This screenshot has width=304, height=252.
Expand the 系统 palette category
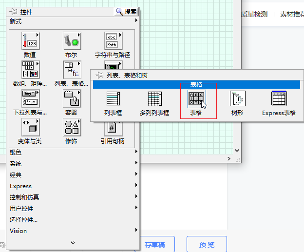tap(73, 164)
